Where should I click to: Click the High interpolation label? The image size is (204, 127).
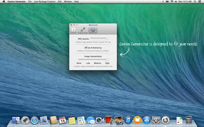tap(107, 63)
